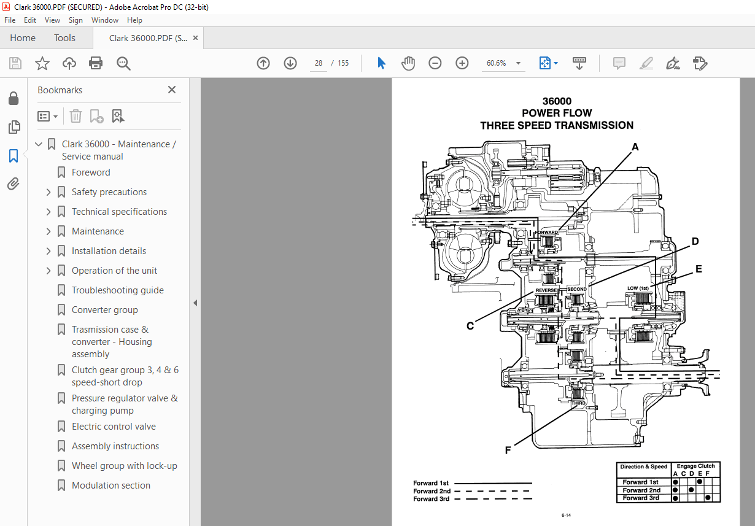Print the Clark 36000 document
The height and width of the screenshot is (526, 755).
(96, 63)
